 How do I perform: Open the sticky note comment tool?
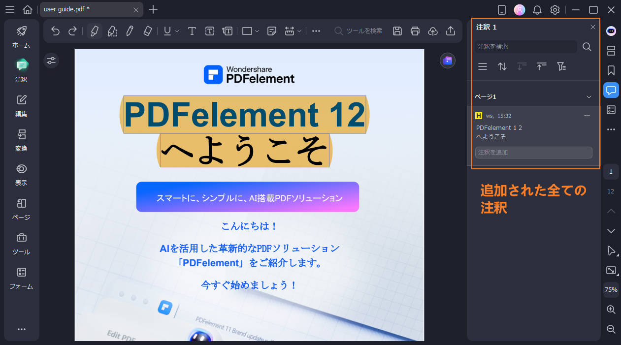pos(271,31)
